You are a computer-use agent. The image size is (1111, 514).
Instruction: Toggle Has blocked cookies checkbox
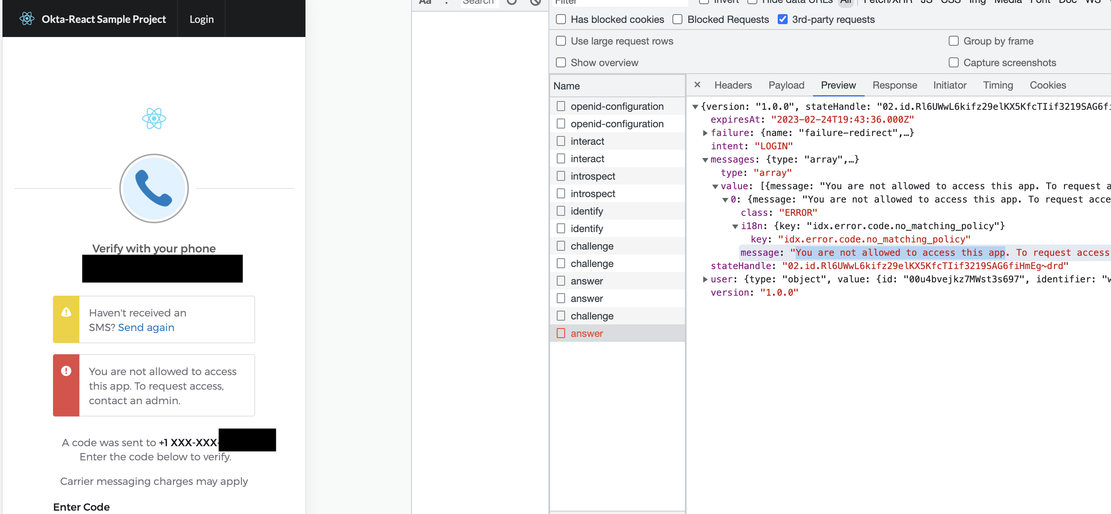(560, 20)
